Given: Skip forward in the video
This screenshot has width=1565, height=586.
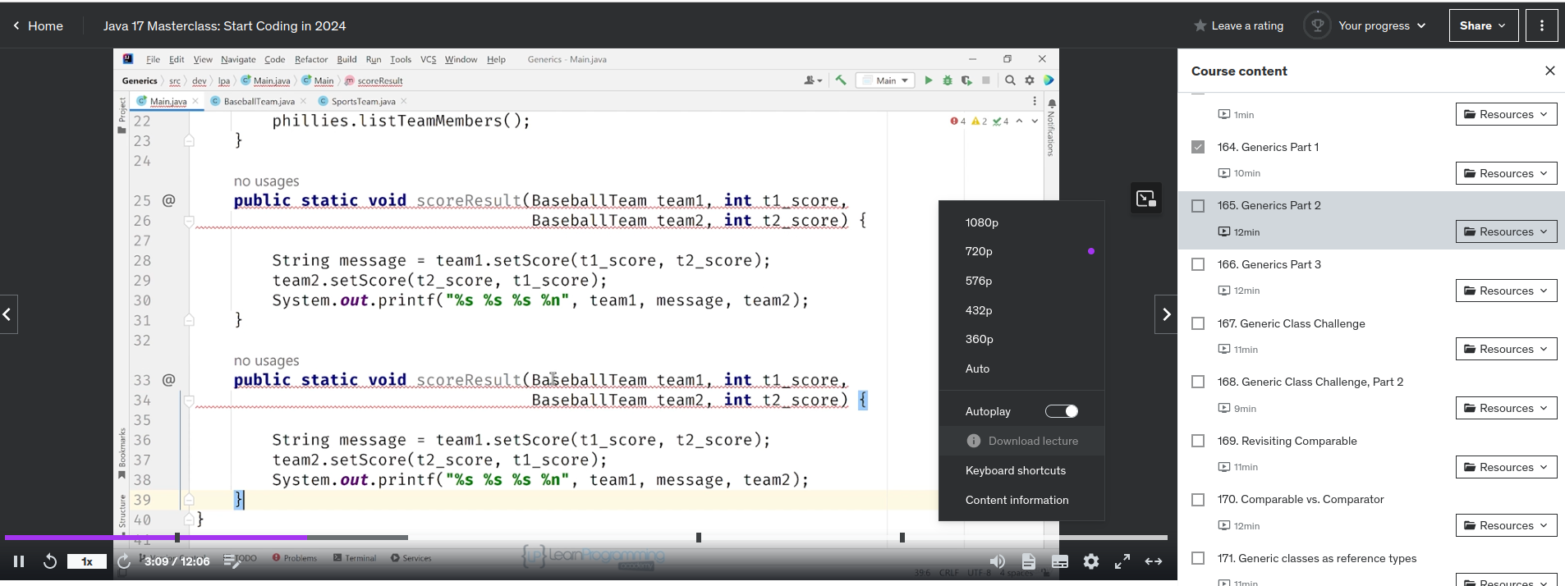Looking at the screenshot, I should point(124,561).
